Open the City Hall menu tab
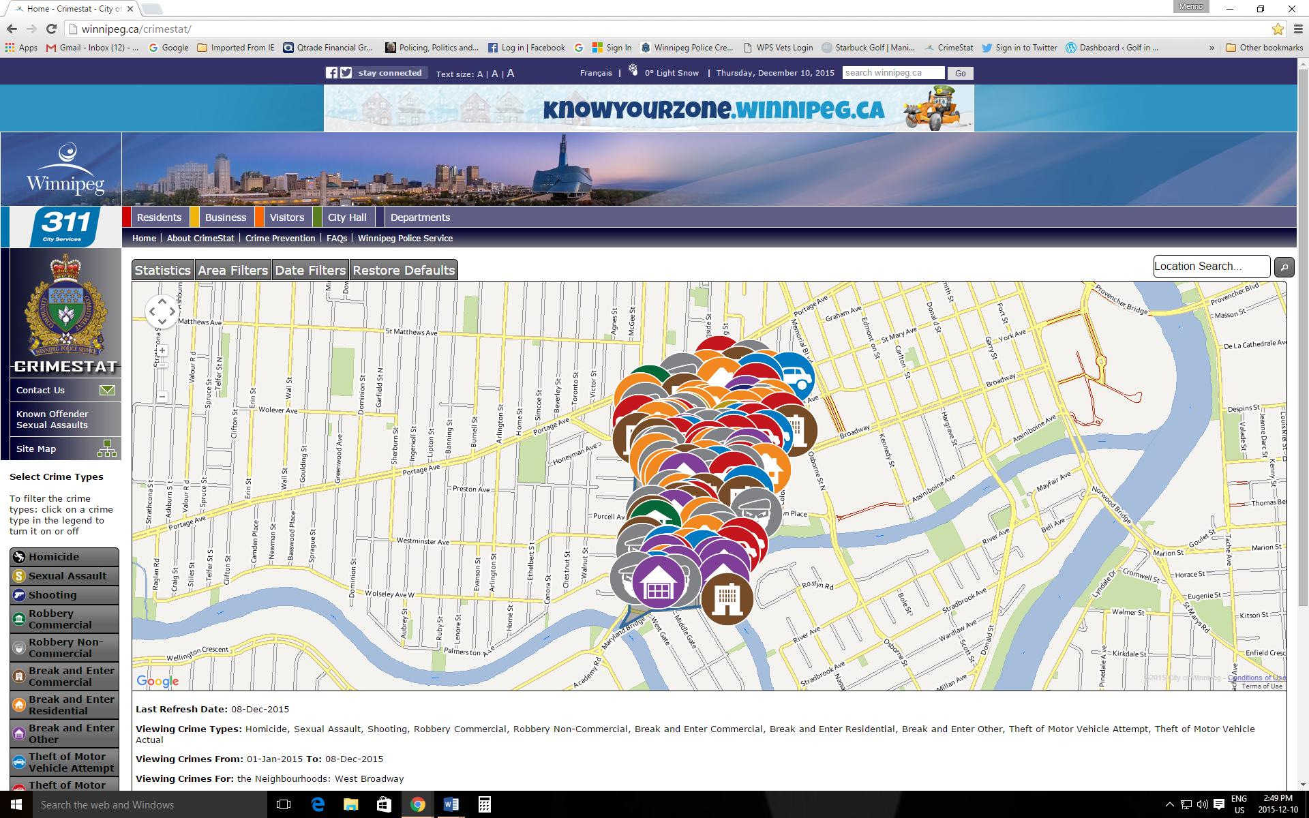 coord(346,217)
